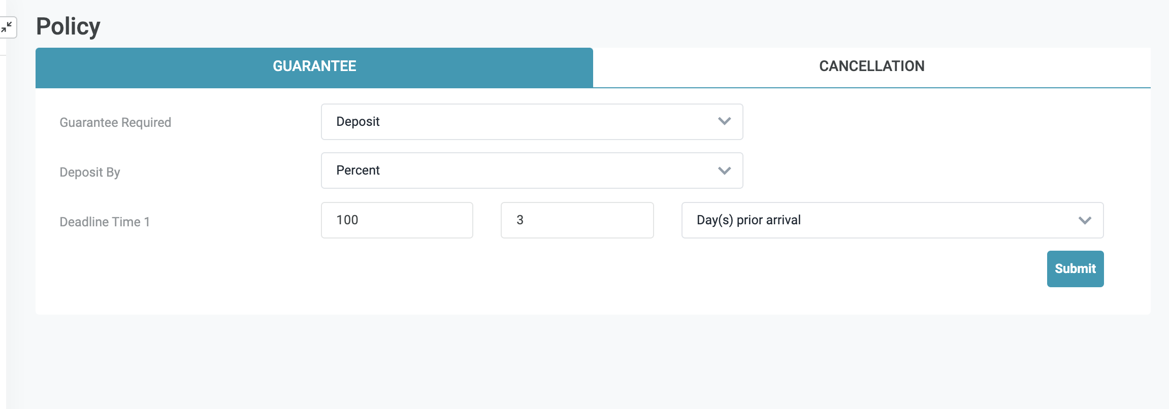Viewport: 1169px width, 409px height.
Task: Click the Guarantee Required label
Action: coord(115,123)
